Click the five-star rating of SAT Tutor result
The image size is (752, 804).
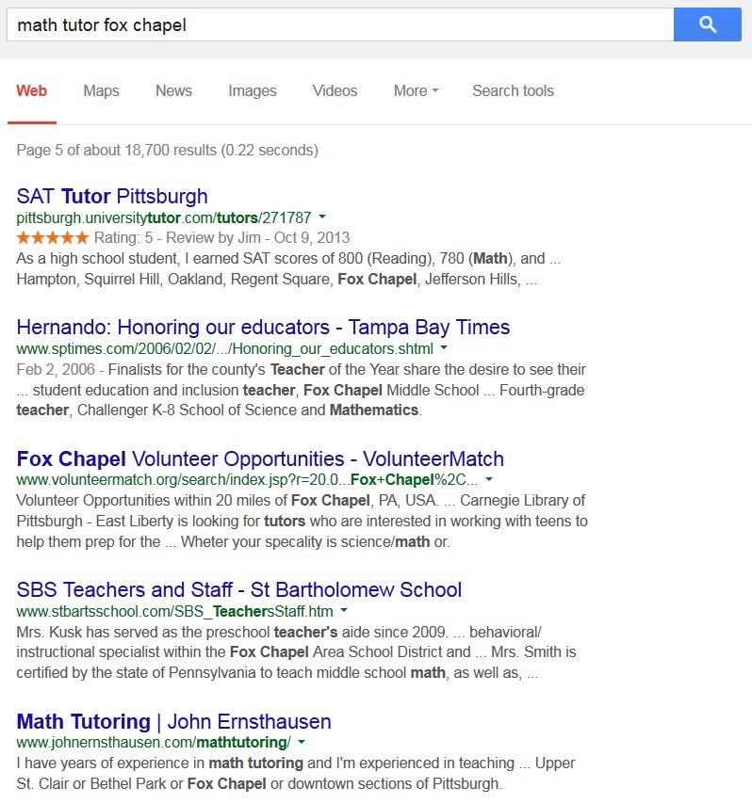53,238
